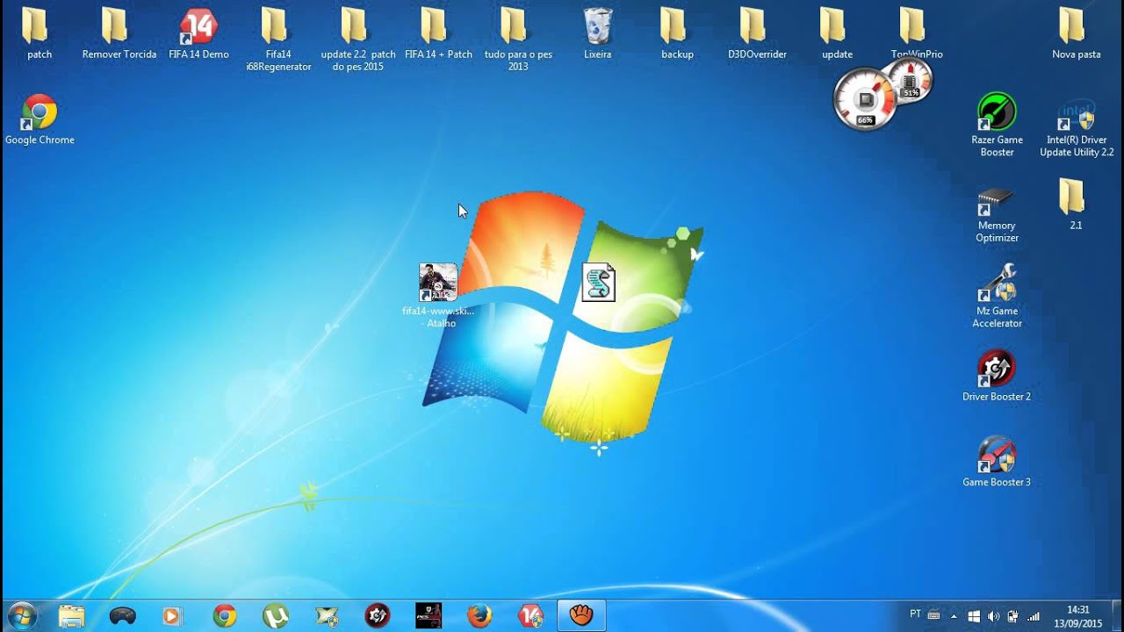Select the script file icon over the wallpaper logo

[x=598, y=283]
